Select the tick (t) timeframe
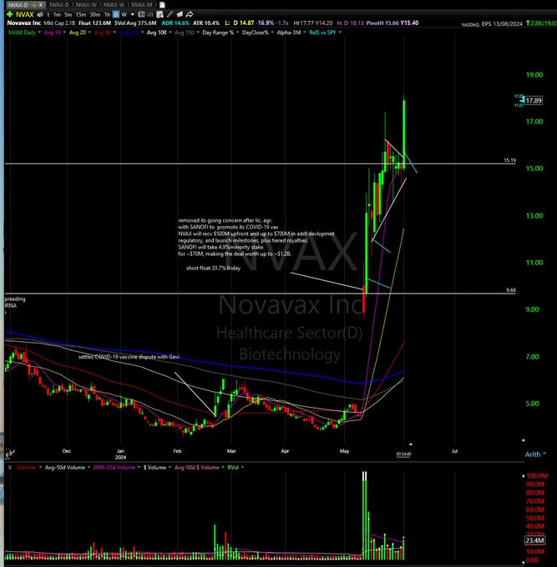Image resolution: width=557 pixels, height=567 pixels. (48, 15)
